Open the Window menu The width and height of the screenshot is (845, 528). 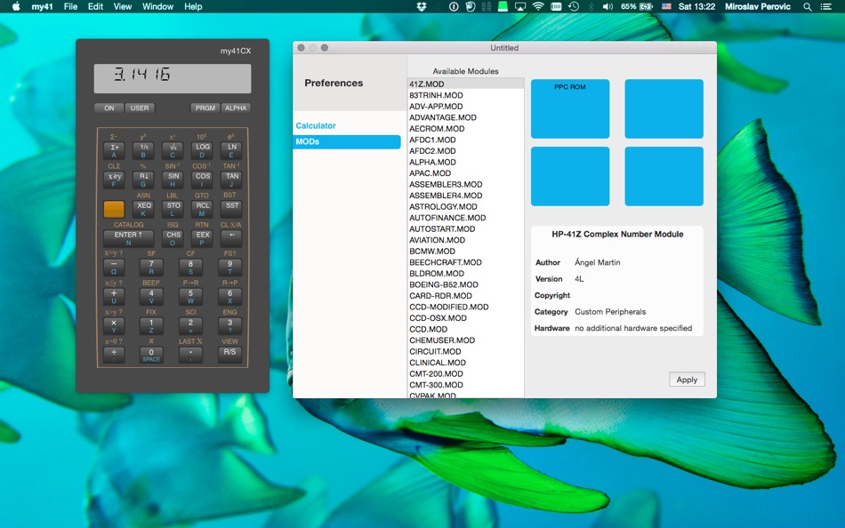pyautogui.click(x=158, y=6)
